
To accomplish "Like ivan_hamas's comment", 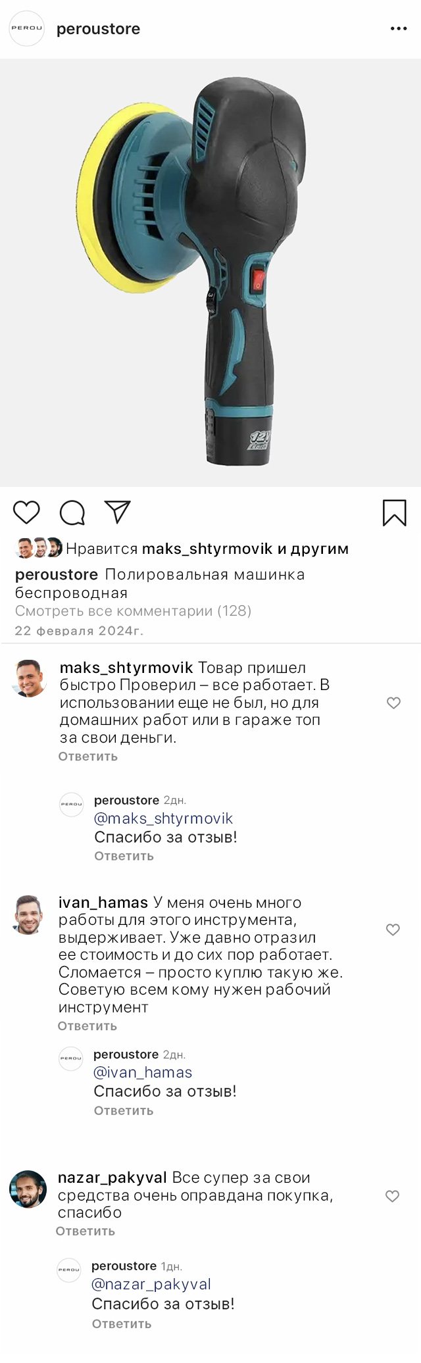I will tap(393, 929).
